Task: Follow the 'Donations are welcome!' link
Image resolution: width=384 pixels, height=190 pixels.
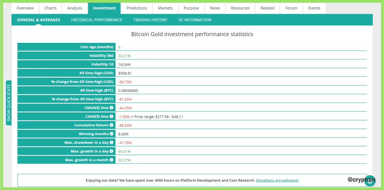Action: (277, 180)
